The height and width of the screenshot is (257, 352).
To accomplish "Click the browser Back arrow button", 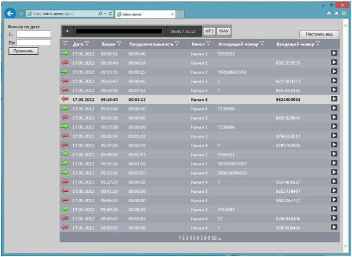I will 10,14.
